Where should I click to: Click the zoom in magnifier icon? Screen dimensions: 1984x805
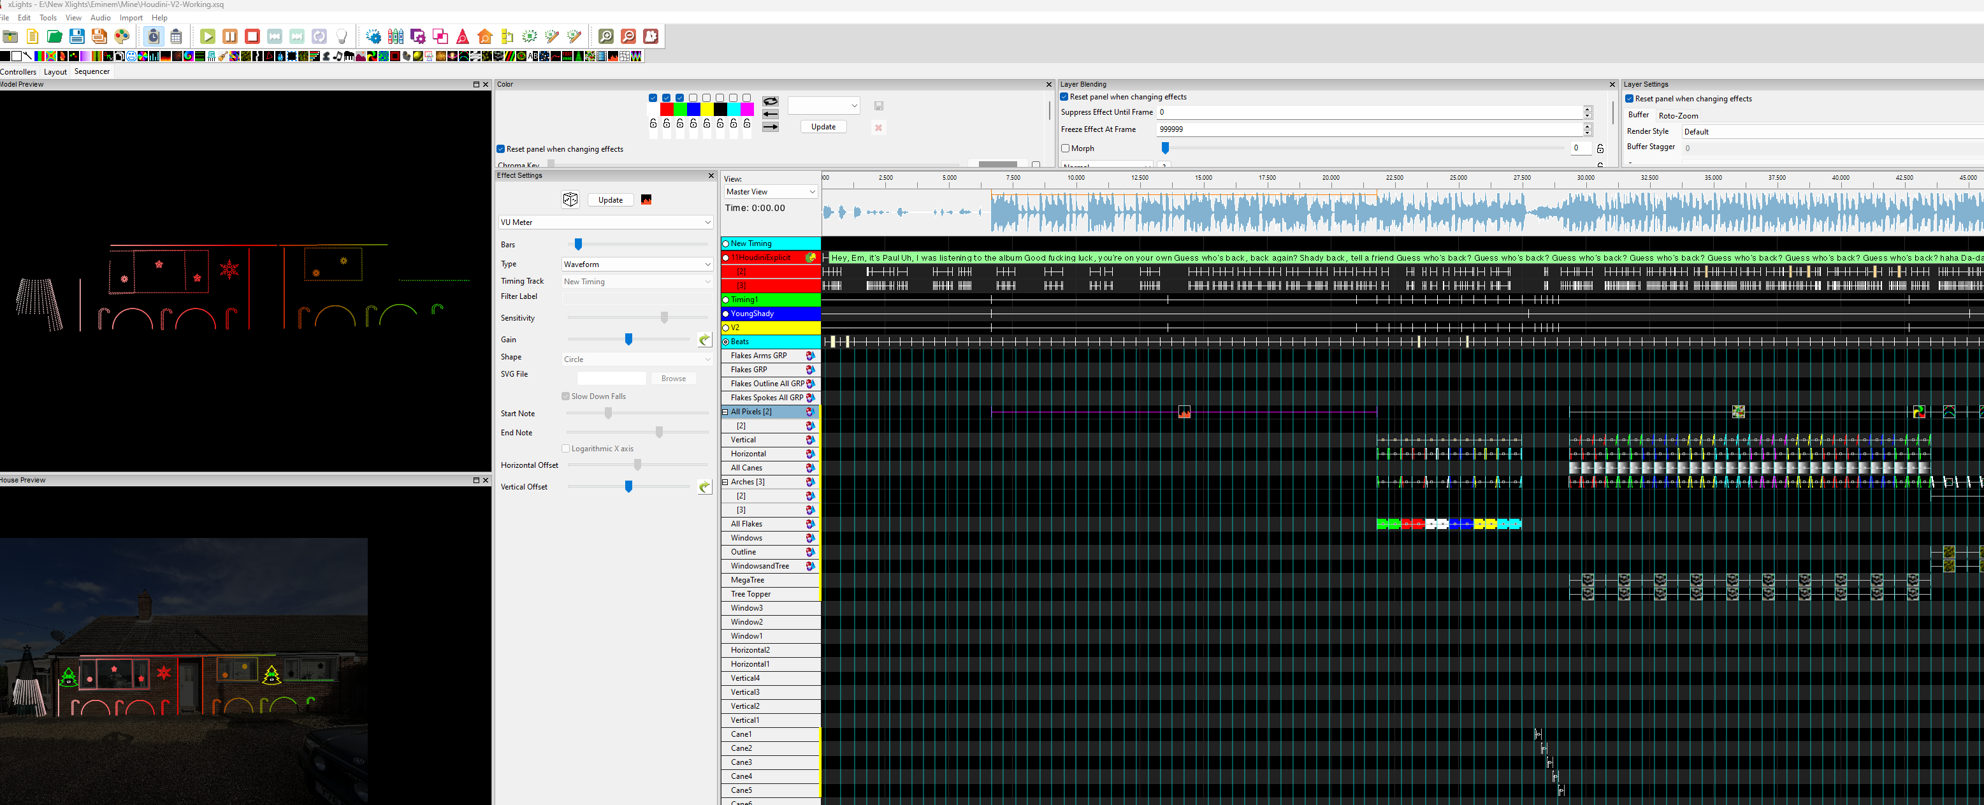point(605,36)
